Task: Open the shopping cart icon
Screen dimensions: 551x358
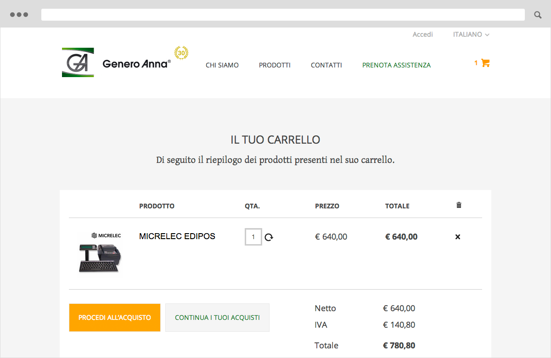Action: (485, 63)
